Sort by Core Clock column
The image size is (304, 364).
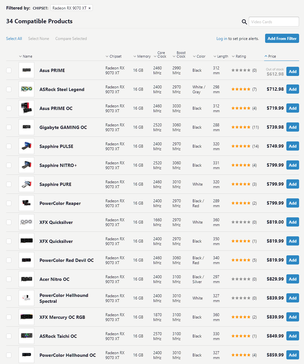pos(160,55)
